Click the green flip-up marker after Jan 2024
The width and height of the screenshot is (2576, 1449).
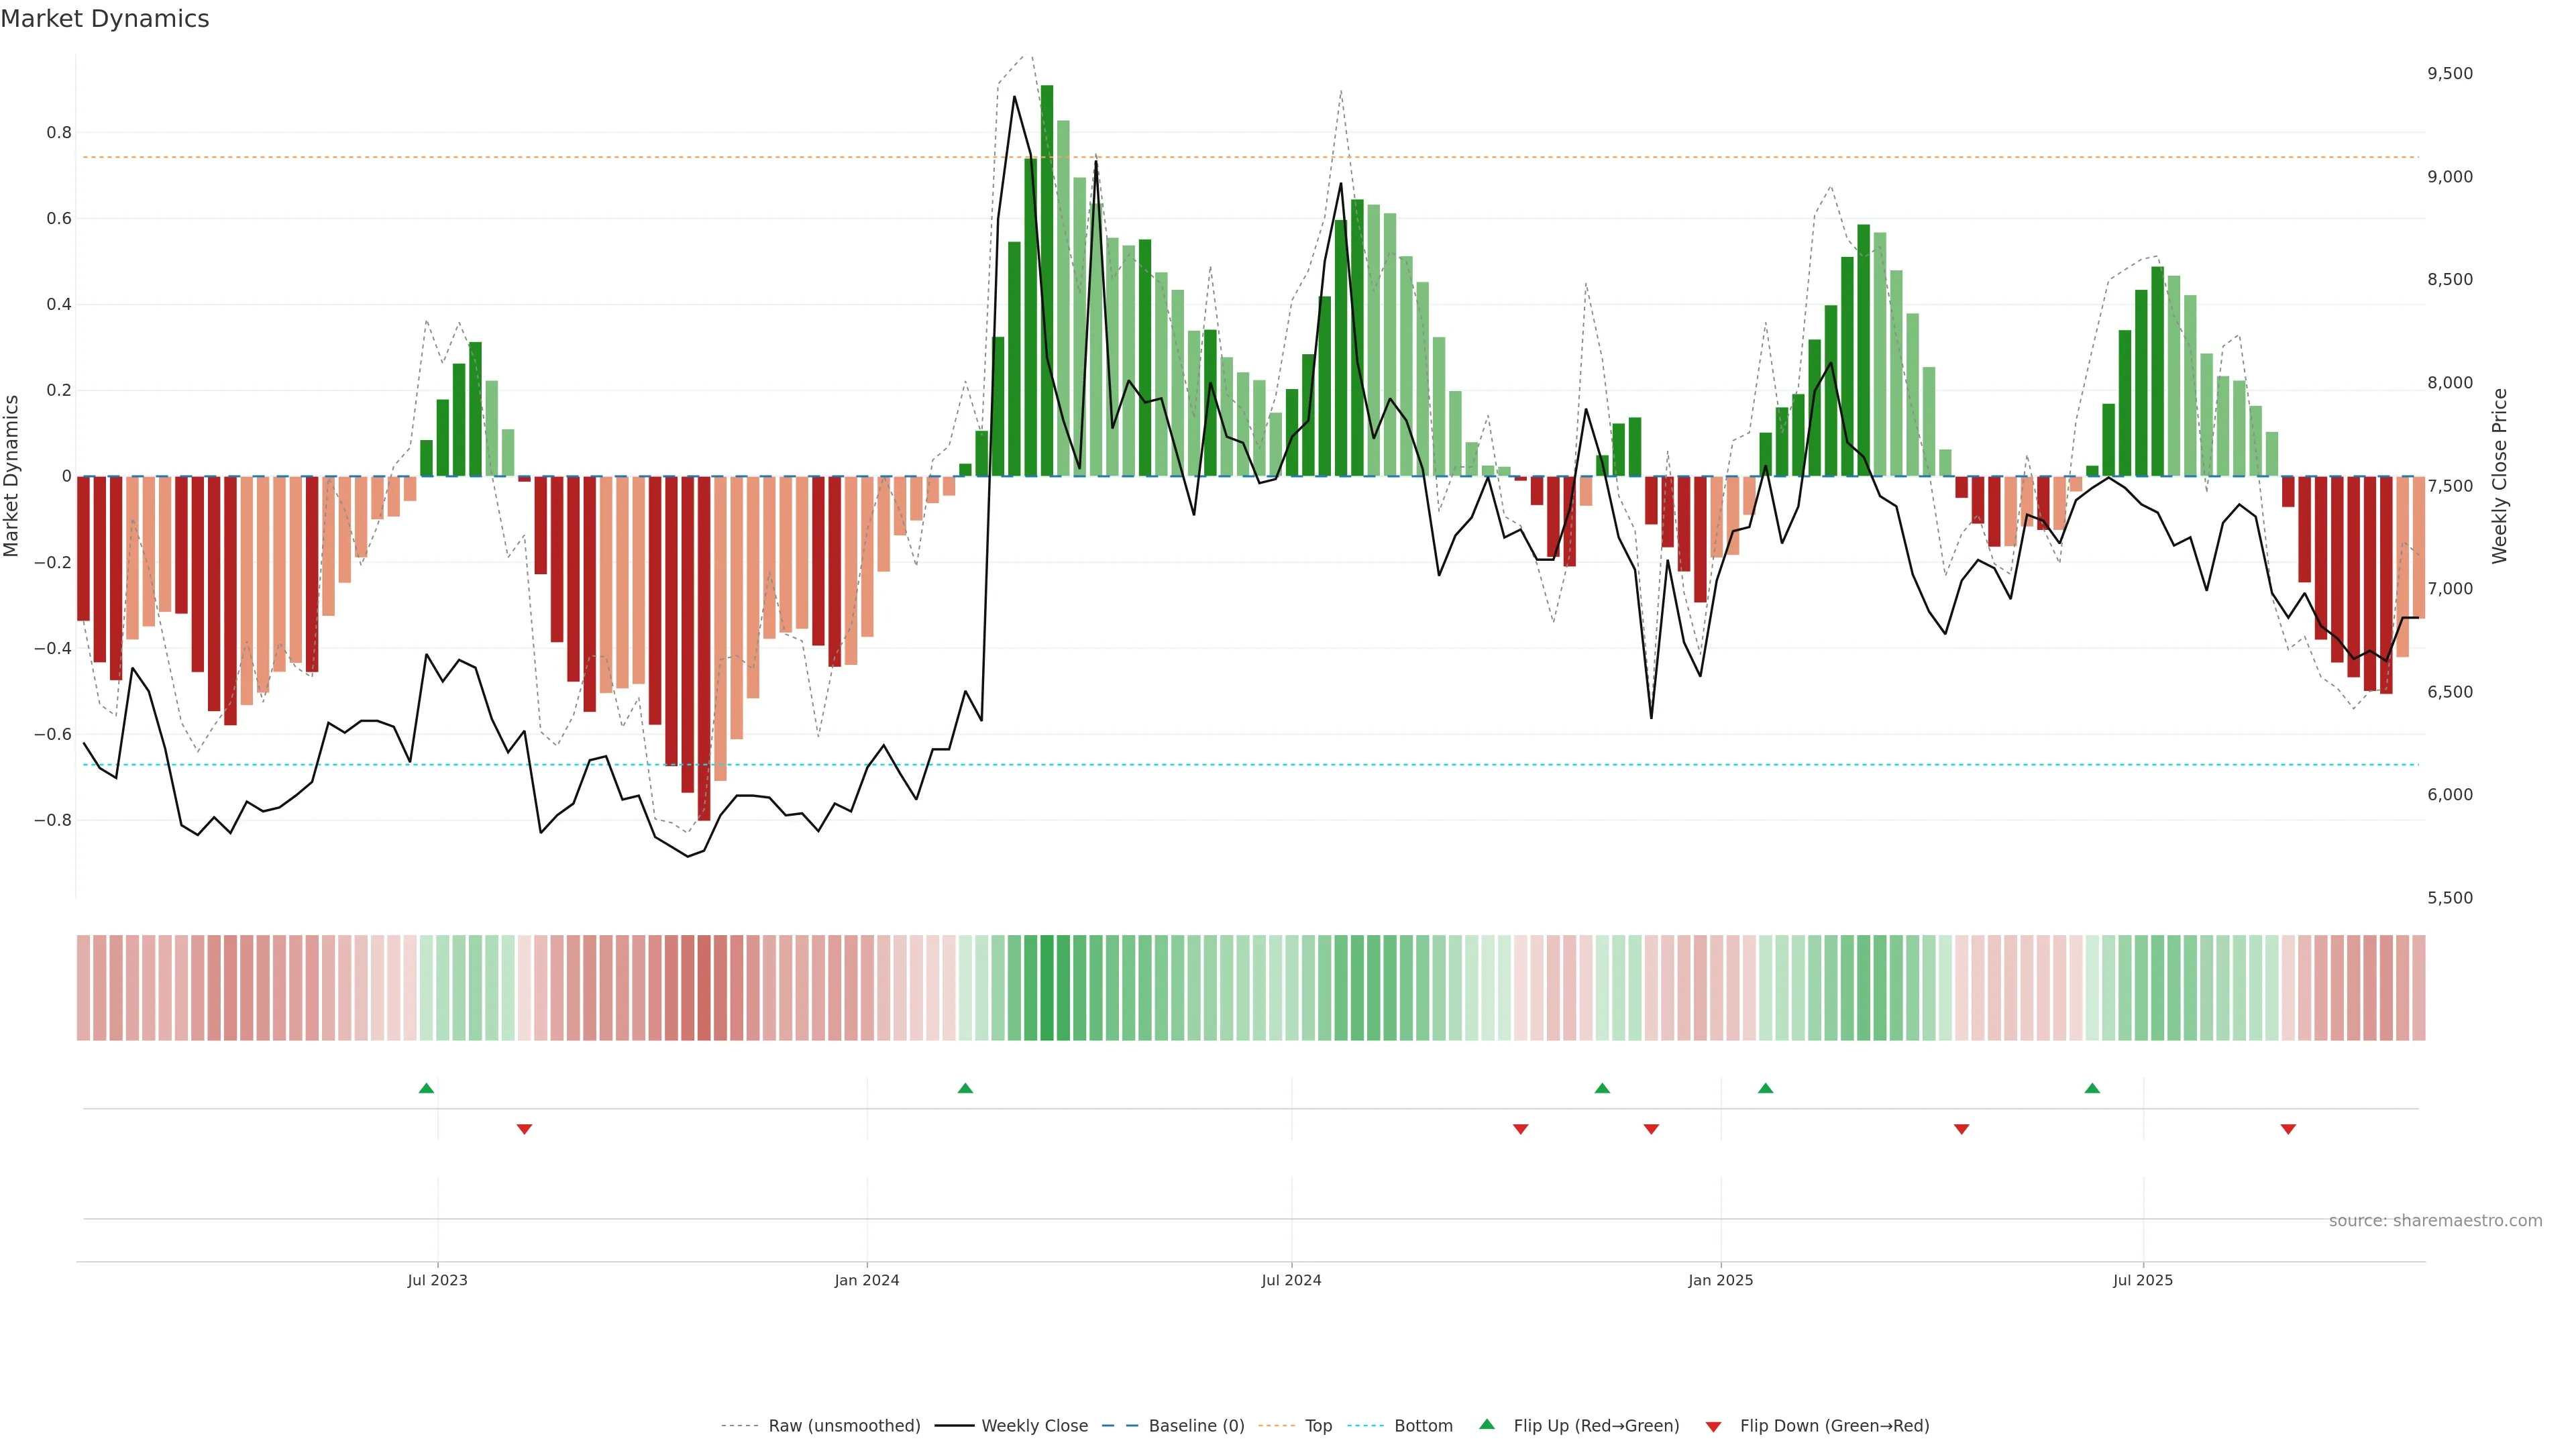(x=965, y=1088)
